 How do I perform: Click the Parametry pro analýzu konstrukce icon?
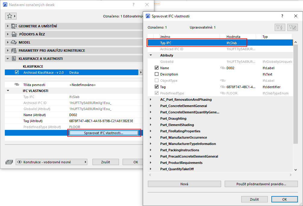point(14,51)
